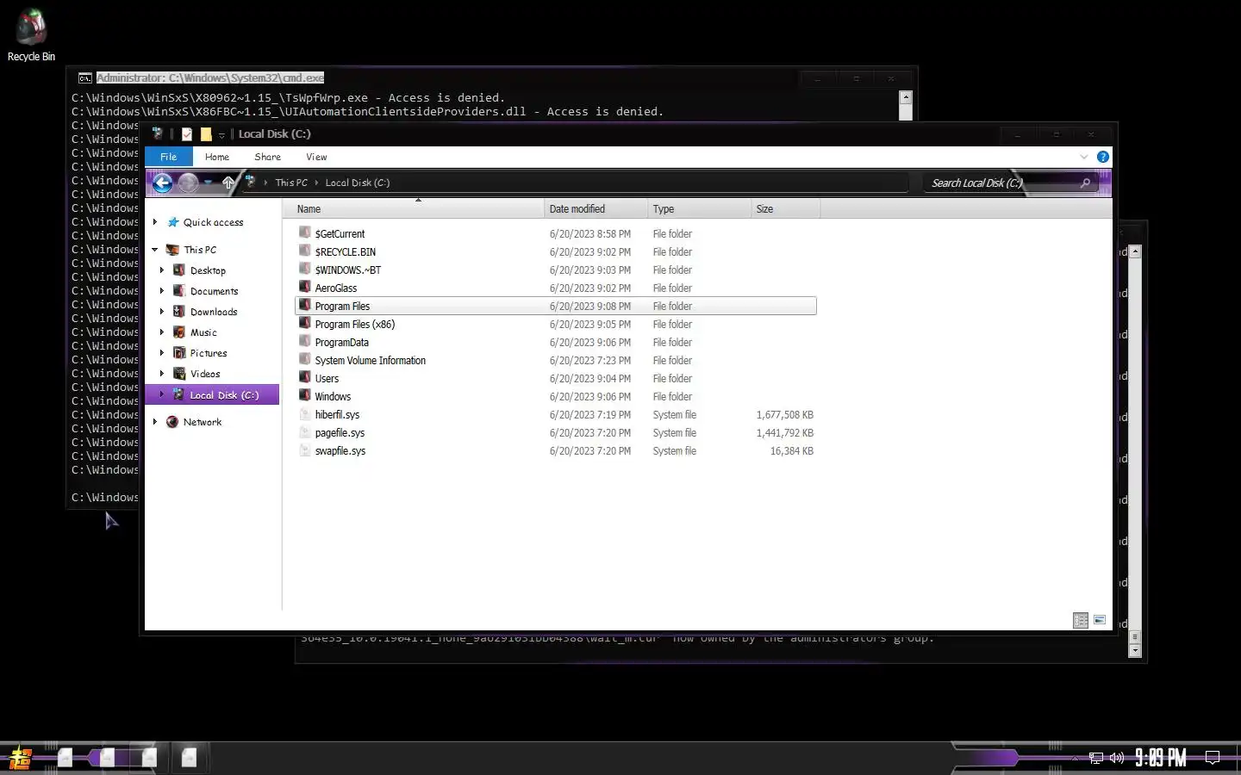Expand the Documents tree node arrow
This screenshot has width=1241, height=775.
tap(162, 291)
